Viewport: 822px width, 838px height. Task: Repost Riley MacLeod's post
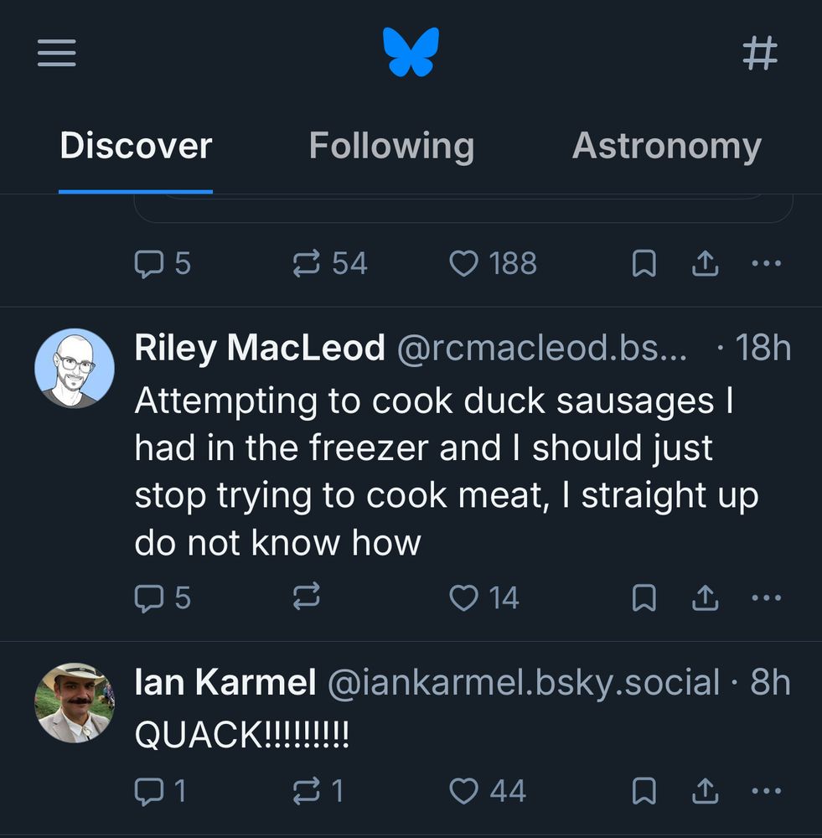tap(306, 597)
